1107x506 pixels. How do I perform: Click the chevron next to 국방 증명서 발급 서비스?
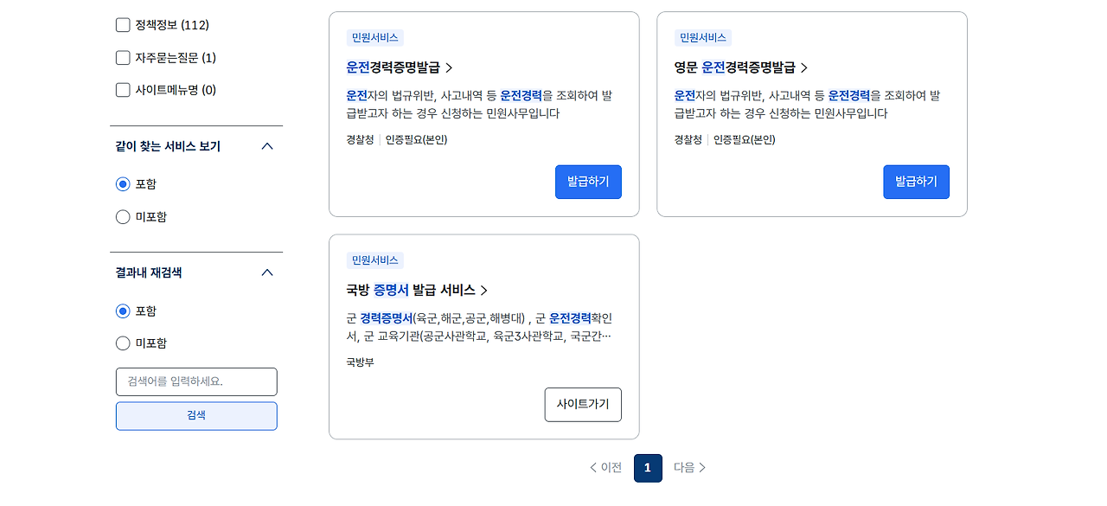click(x=483, y=290)
